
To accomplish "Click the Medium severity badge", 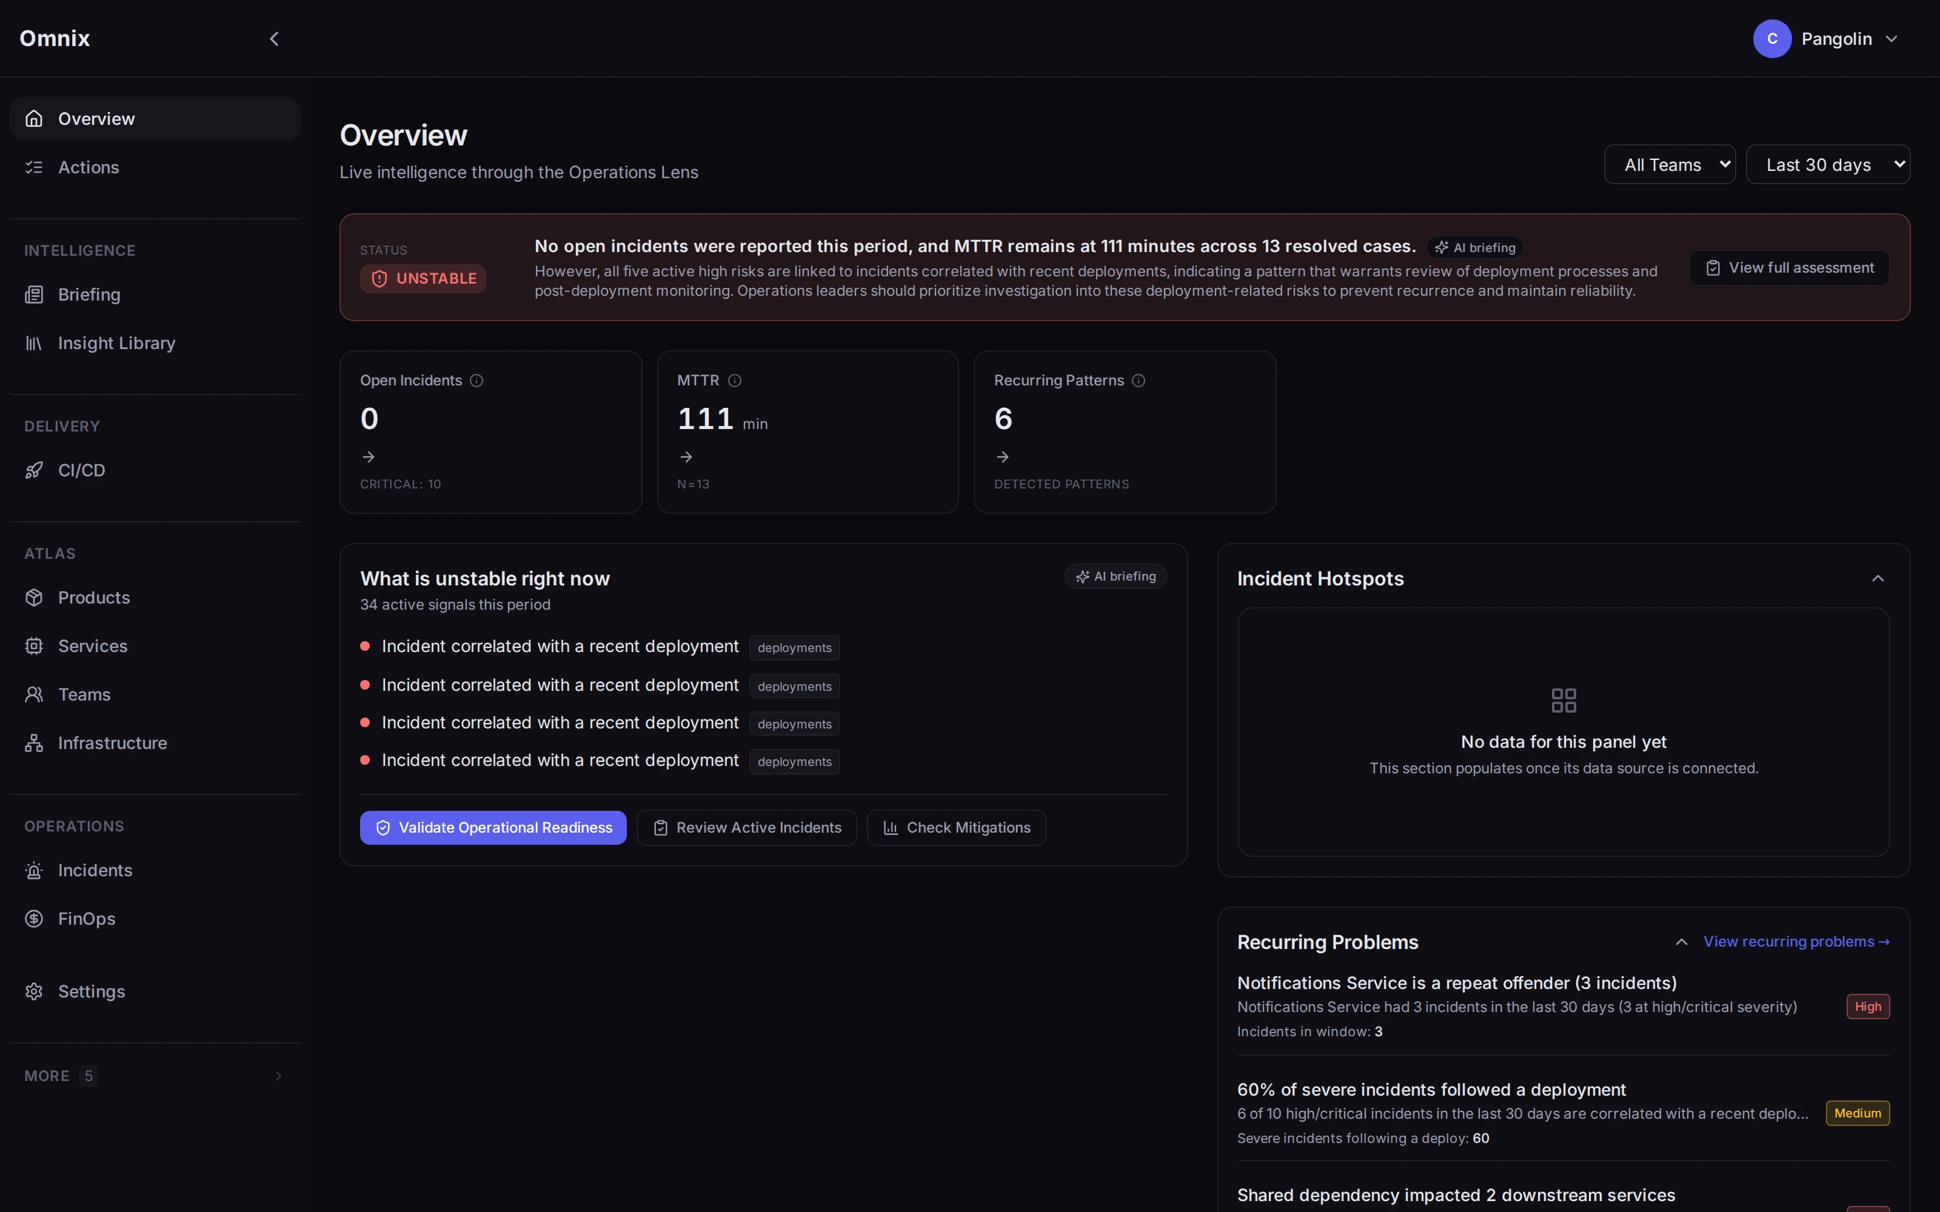I will tap(1858, 1113).
